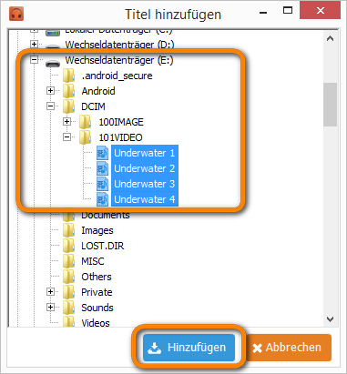
Task: Click the scrollbar up arrow
Action: click(330, 39)
